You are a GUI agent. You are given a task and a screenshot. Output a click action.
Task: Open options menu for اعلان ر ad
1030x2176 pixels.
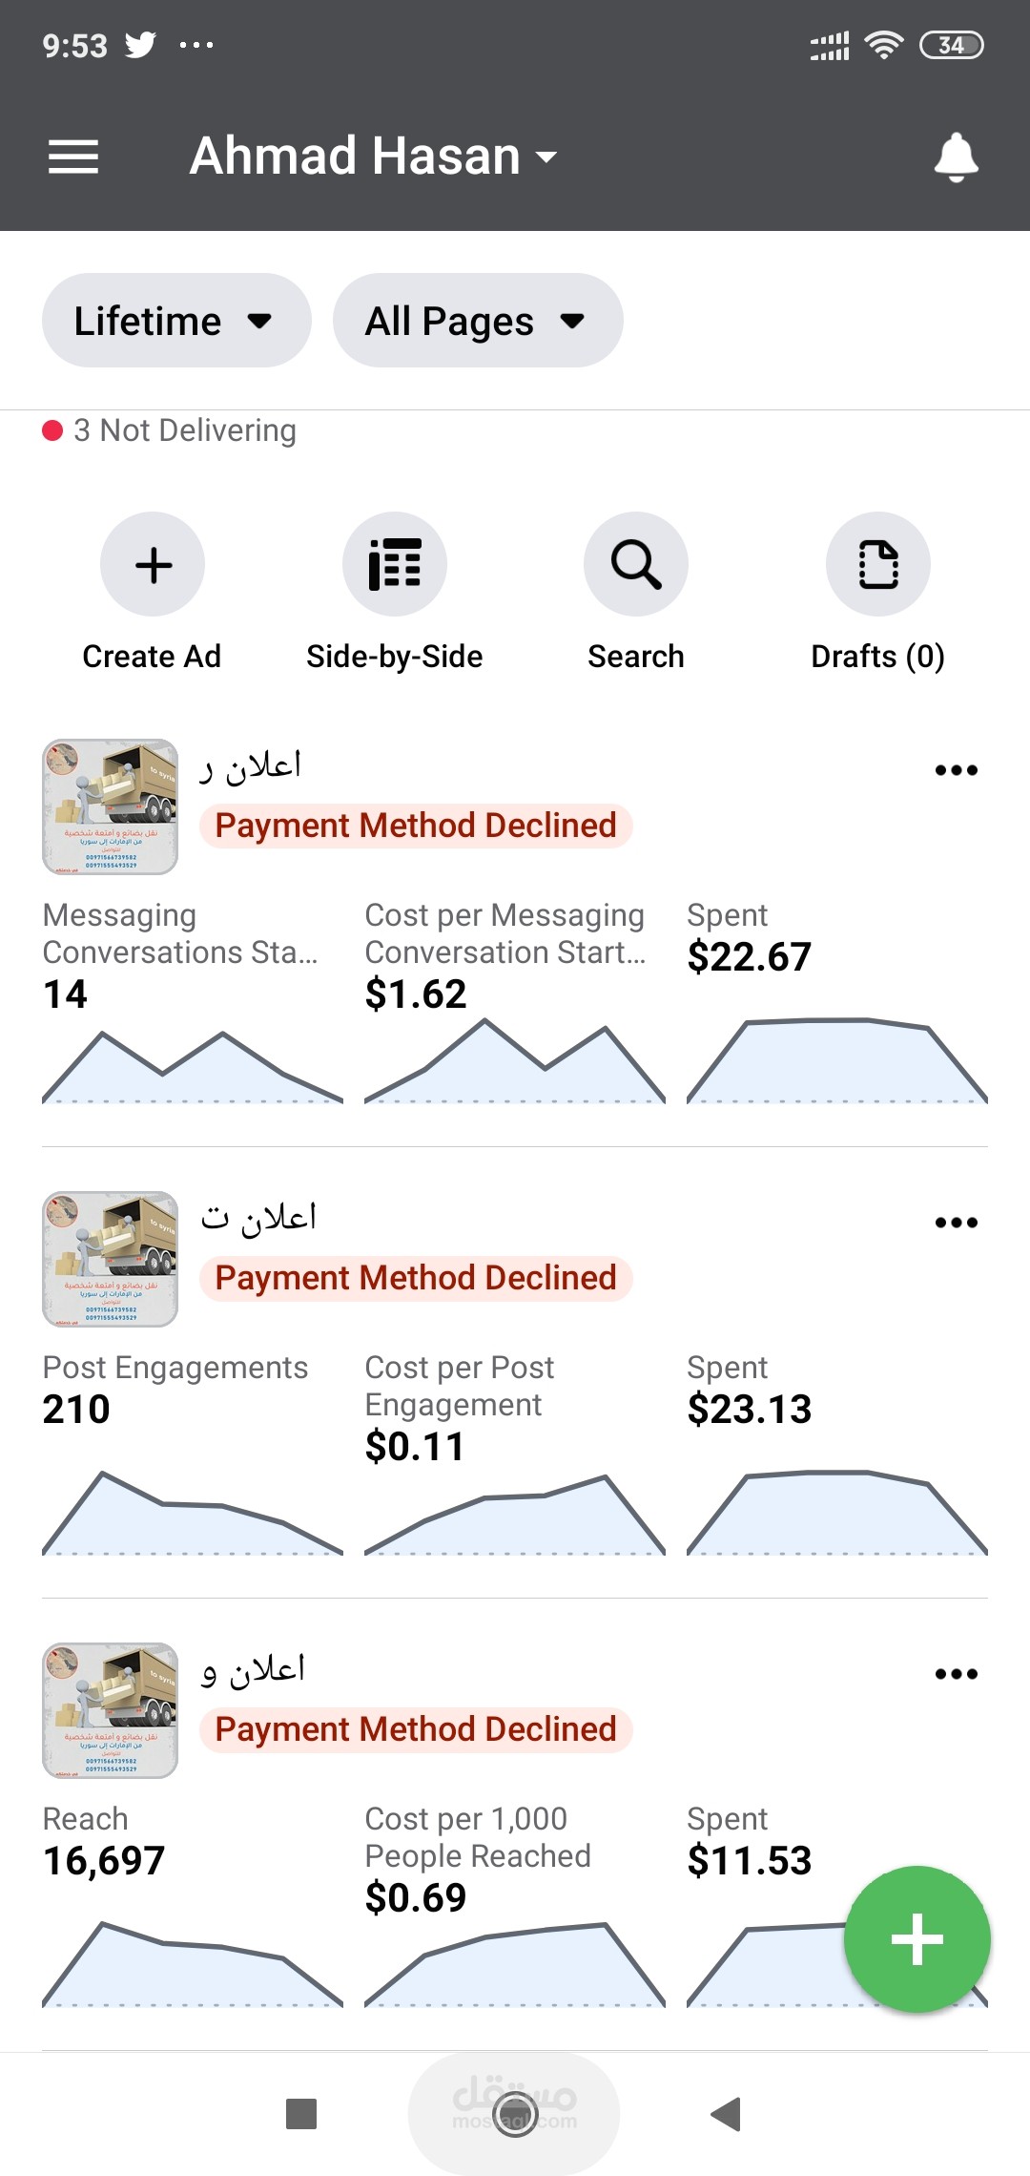pyautogui.click(x=956, y=770)
